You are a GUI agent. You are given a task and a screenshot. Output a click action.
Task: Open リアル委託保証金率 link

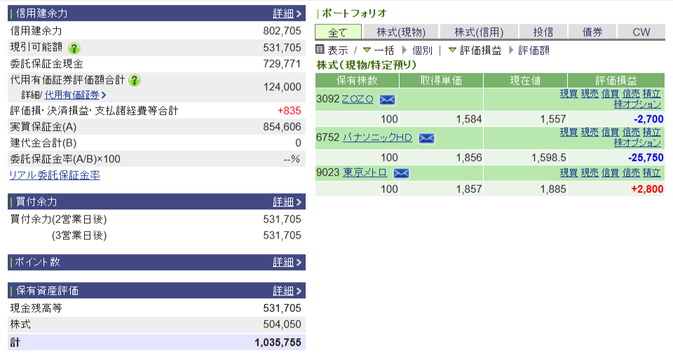55,175
